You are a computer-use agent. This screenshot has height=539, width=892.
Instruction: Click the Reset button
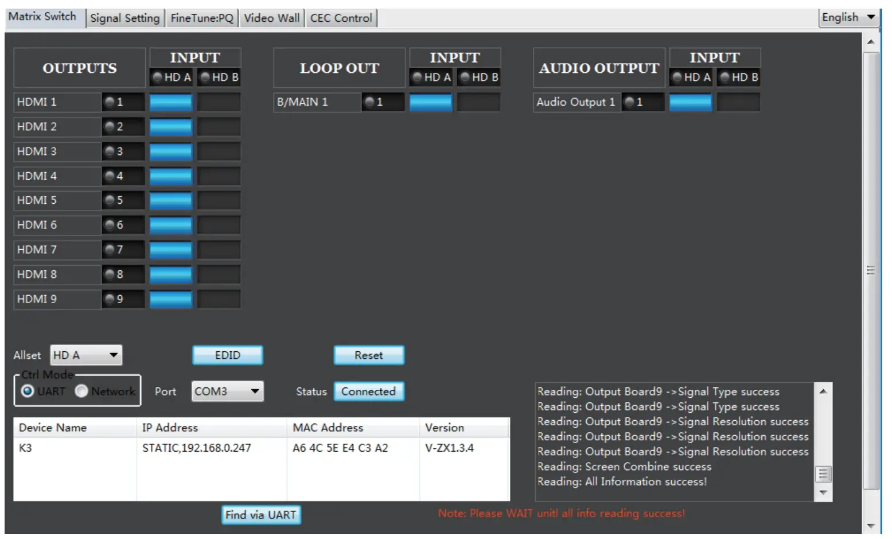tap(368, 355)
